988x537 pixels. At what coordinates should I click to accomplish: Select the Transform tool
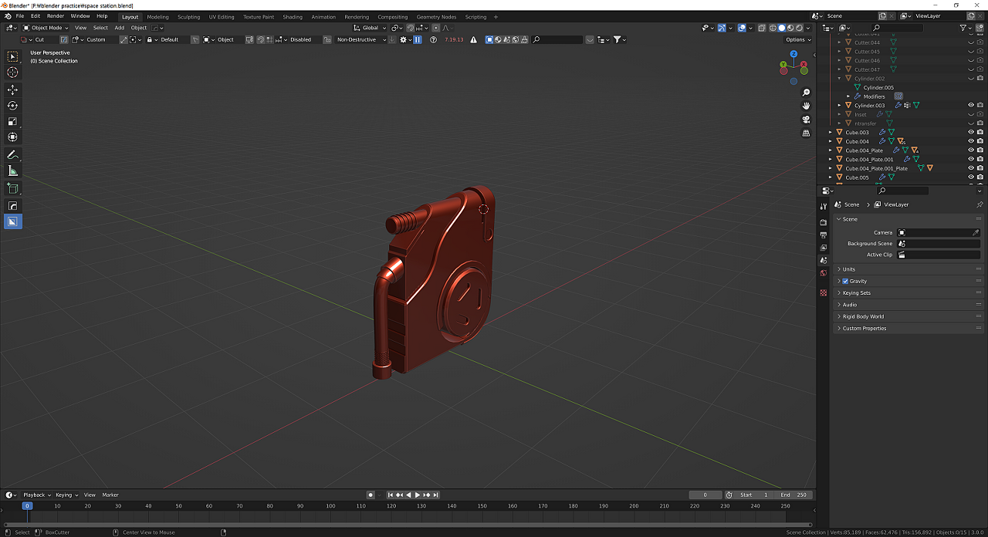pyautogui.click(x=12, y=137)
